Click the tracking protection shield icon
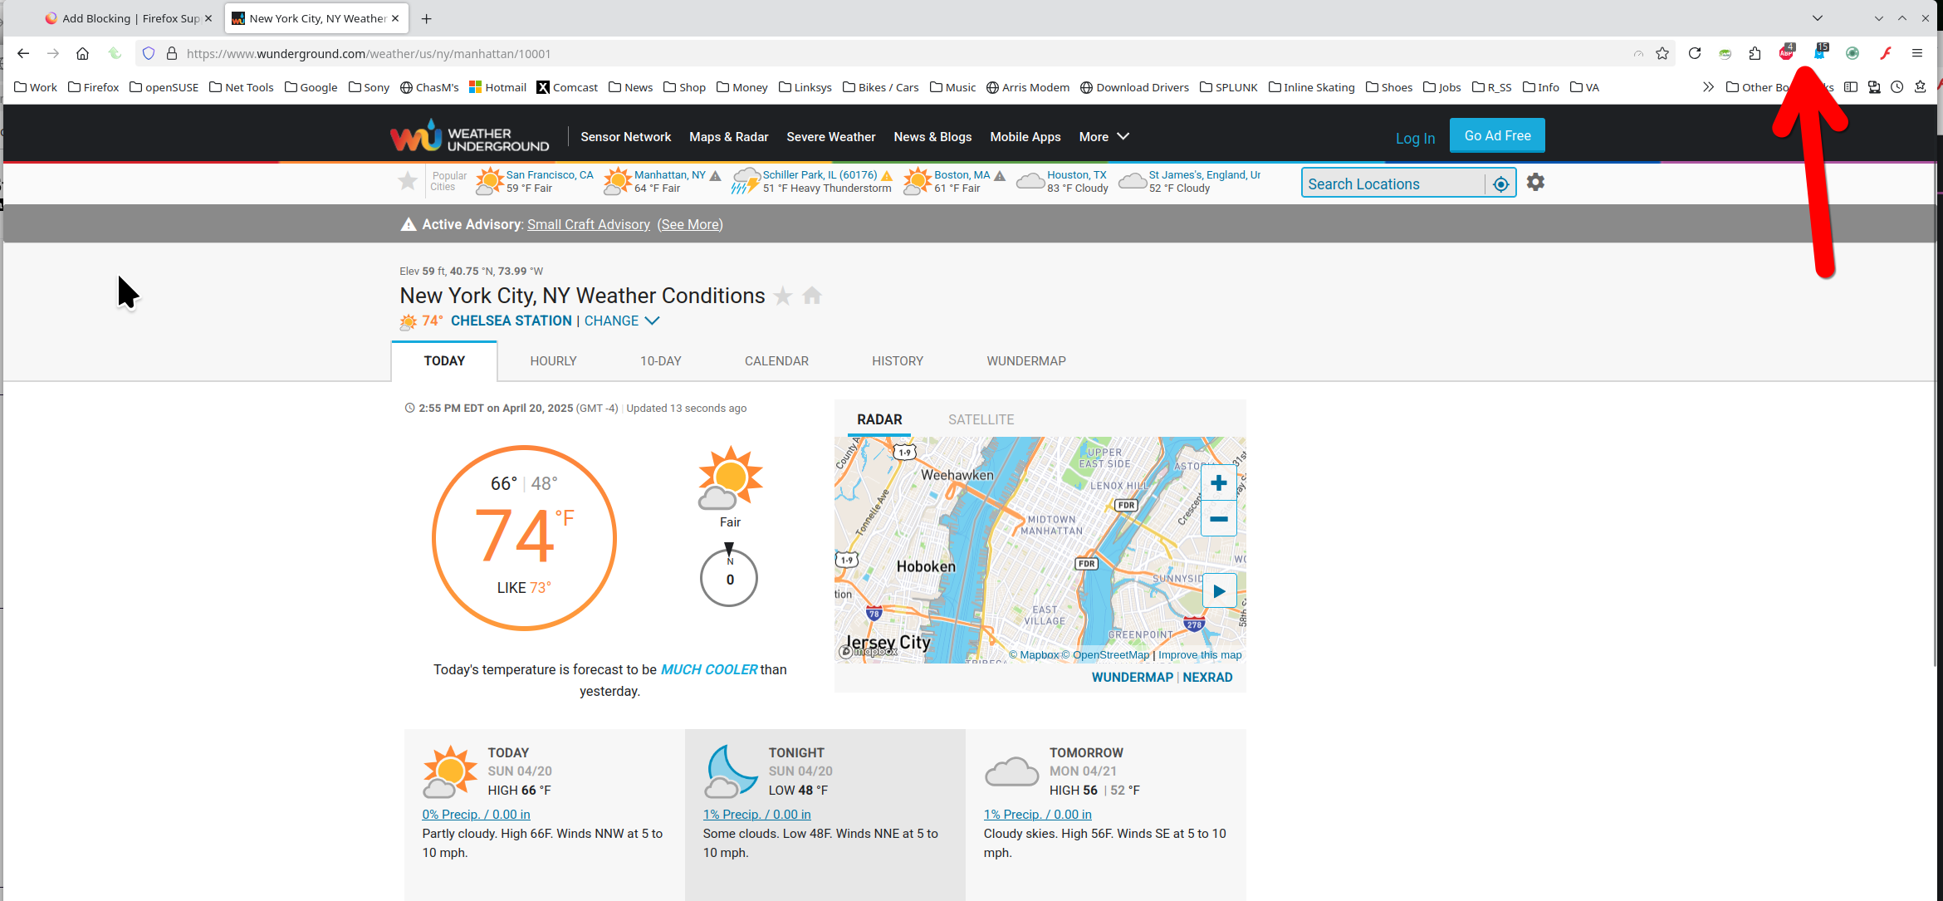 149,53
